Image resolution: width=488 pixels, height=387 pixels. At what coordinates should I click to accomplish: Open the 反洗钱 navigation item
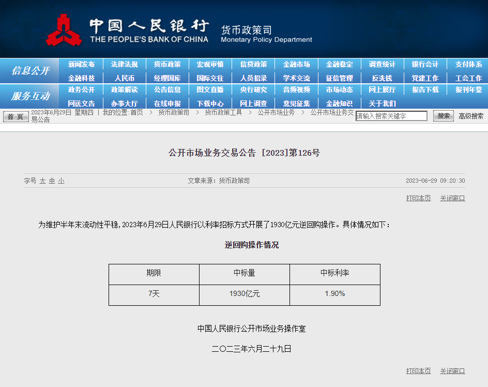382,78
